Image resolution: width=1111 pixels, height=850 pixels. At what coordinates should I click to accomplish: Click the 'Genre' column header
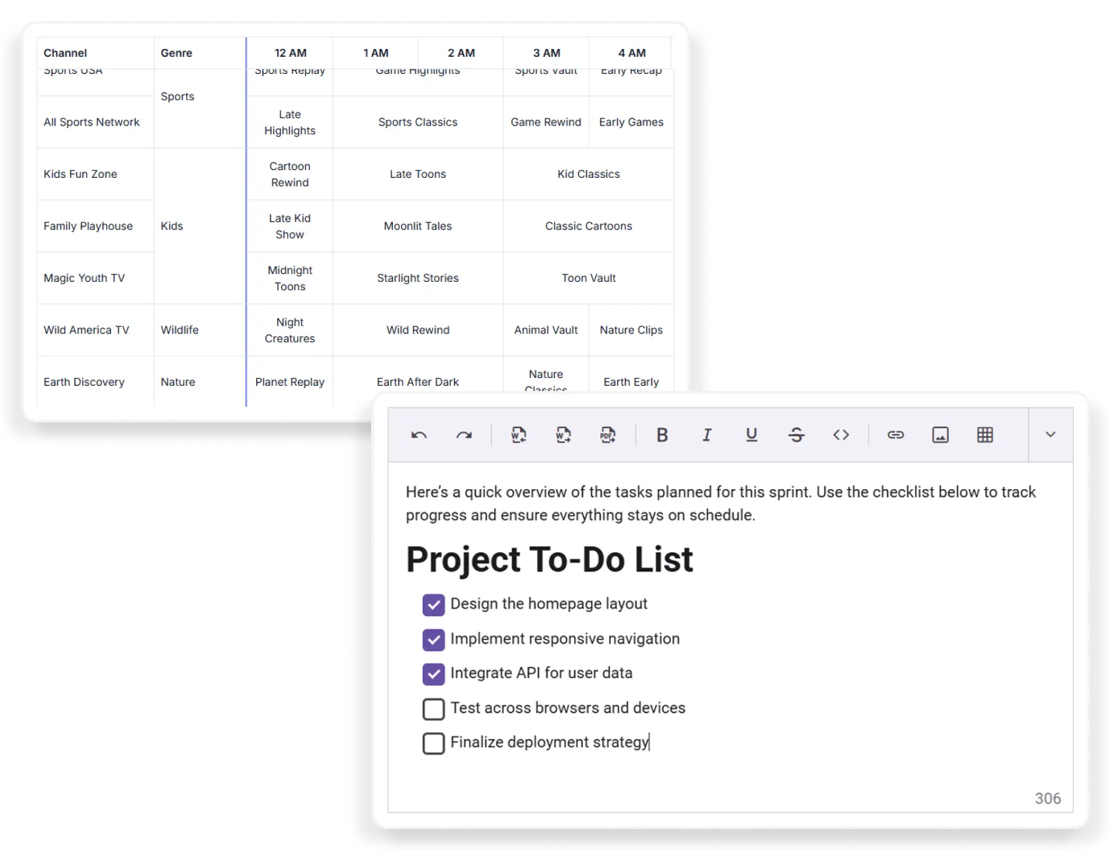[200, 53]
